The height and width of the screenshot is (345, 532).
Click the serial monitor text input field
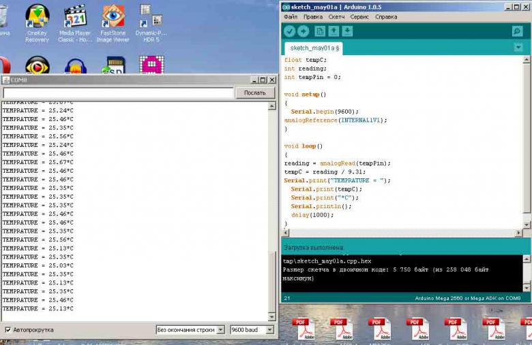tap(118, 93)
